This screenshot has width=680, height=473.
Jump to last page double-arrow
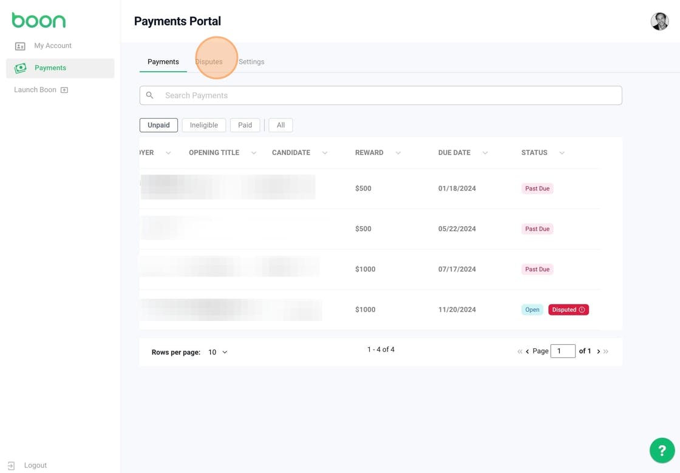point(606,351)
